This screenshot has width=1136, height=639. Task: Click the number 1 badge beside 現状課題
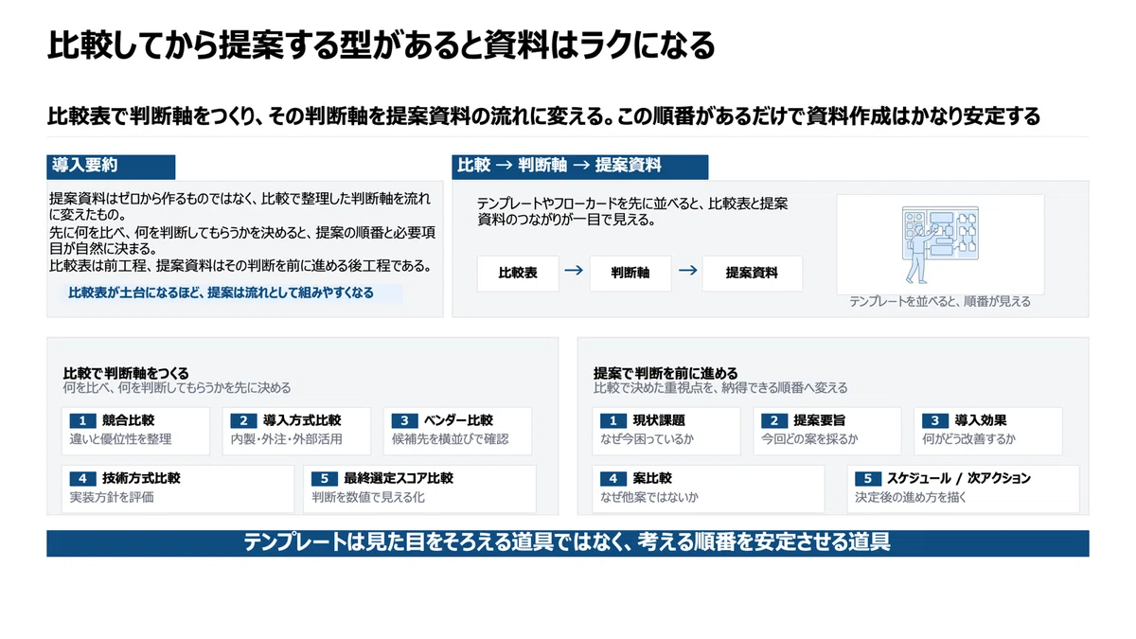(613, 420)
